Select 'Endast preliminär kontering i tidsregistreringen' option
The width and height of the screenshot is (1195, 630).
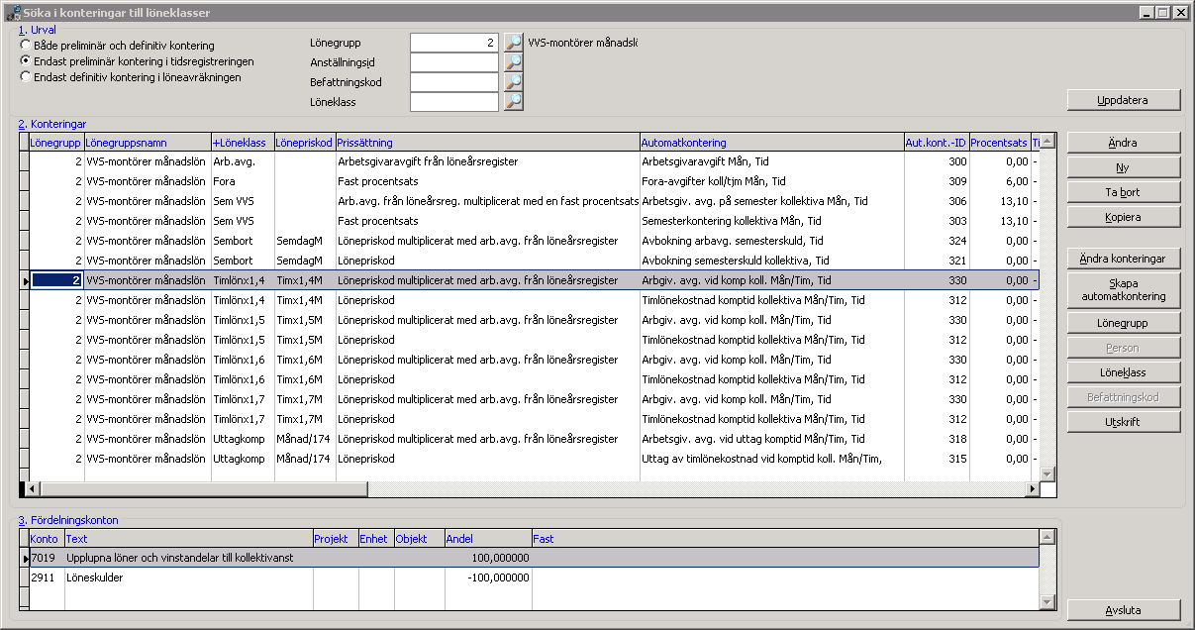tap(137, 61)
